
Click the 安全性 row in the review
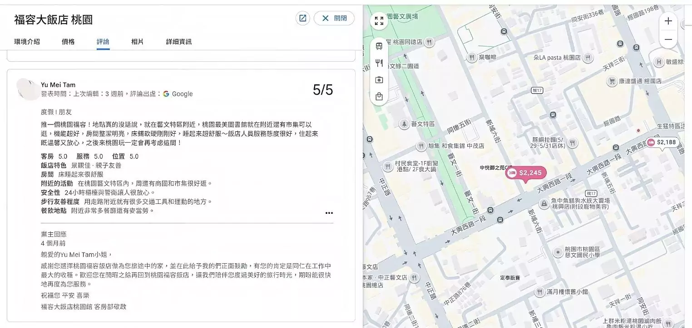tap(98, 193)
